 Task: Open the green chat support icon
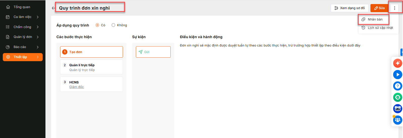pyautogui.click(x=397, y=97)
